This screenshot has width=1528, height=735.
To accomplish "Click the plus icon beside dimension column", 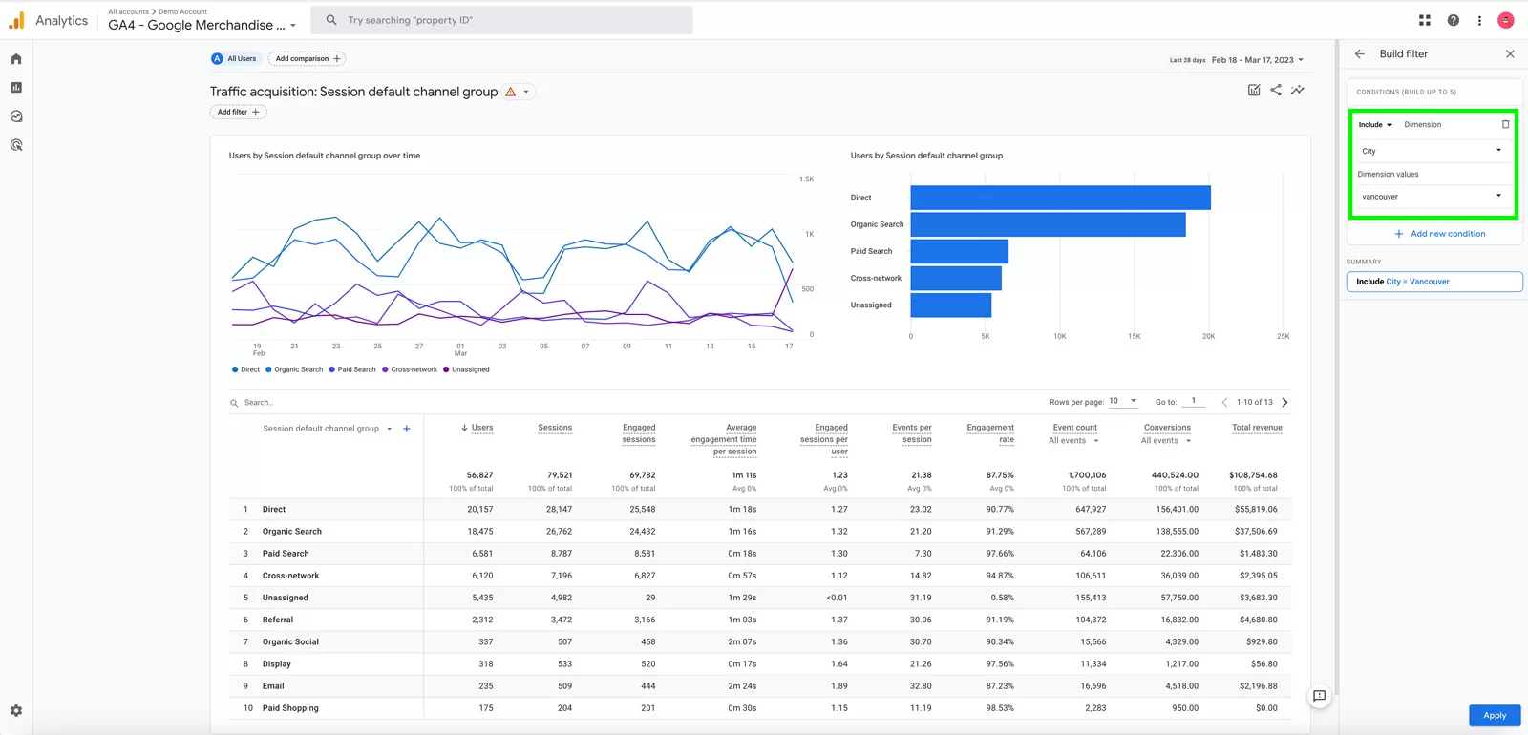I will tap(407, 429).
